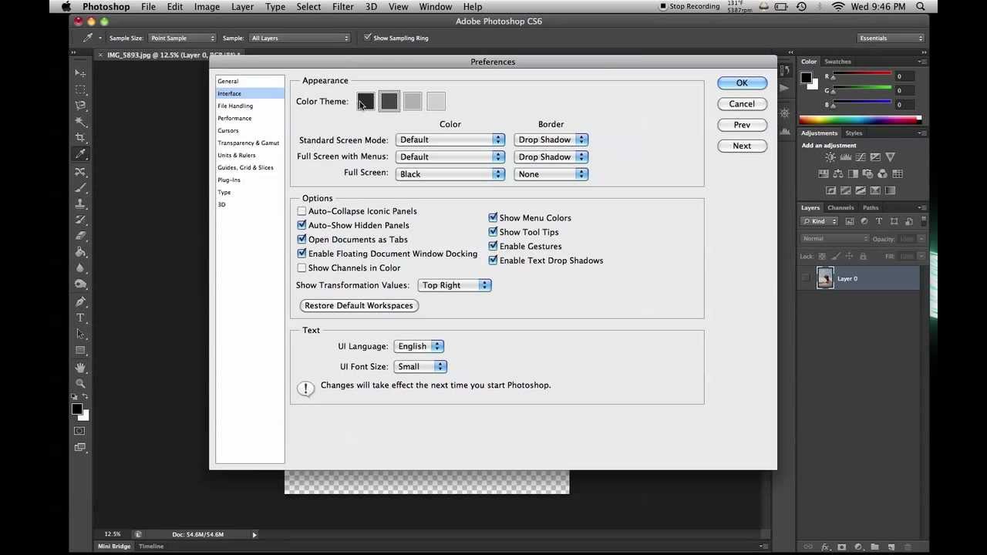
Task: Select the Zoom tool
Action: pyautogui.click(x=80, y=383)
